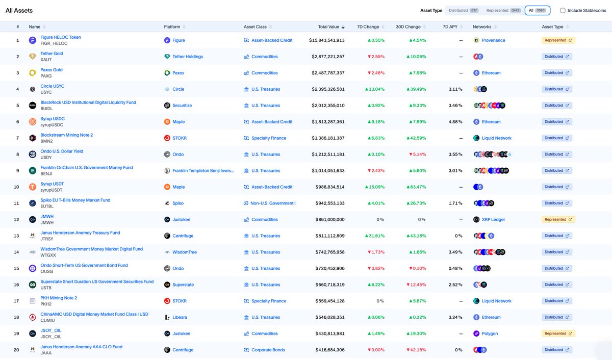Sort by the Networks column header

485,27
